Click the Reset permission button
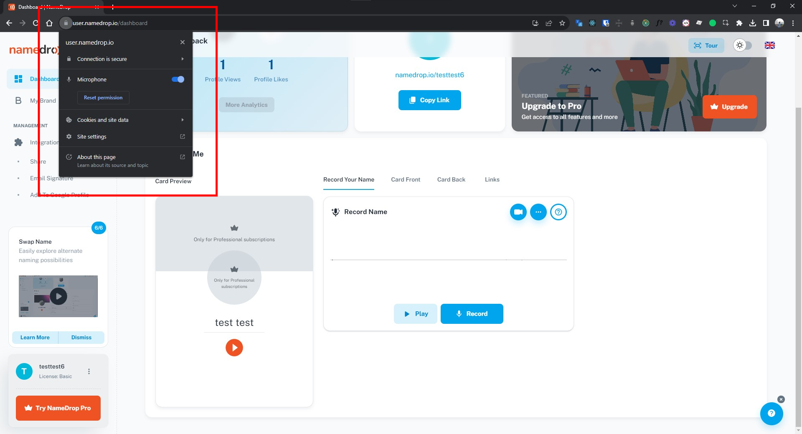This screenshot has width=802, height=434. click(x=103, y=98)
